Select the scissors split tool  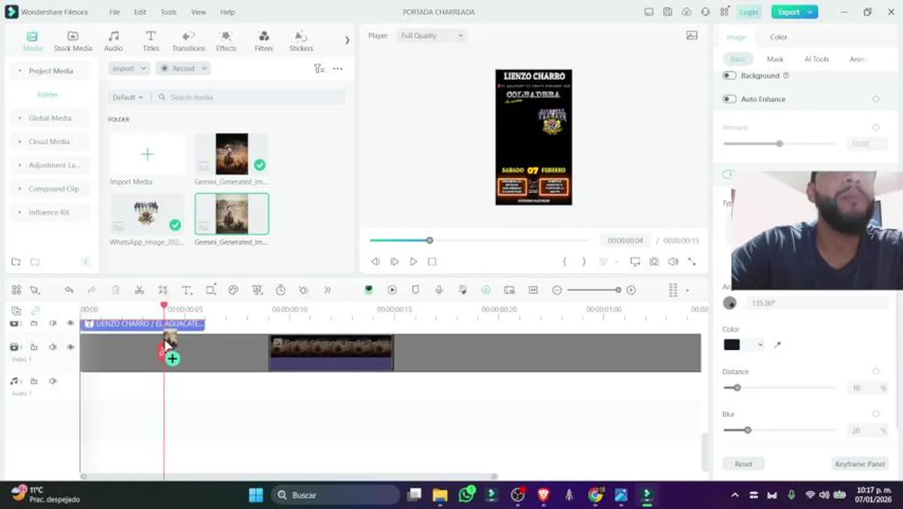coord(139,290)
